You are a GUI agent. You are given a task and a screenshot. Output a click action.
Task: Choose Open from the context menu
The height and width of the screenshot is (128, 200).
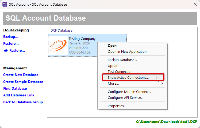click(112, 46)
